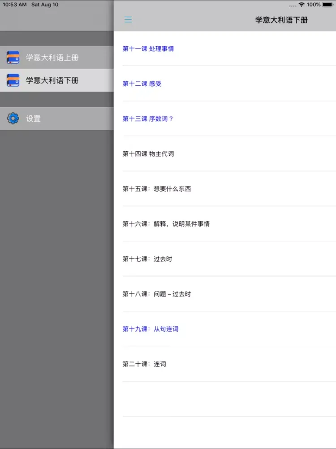Open lesson 第十八课：问题 – 过去时
The height and width of the screenshot is (449, 336).
tap(157, 294)
